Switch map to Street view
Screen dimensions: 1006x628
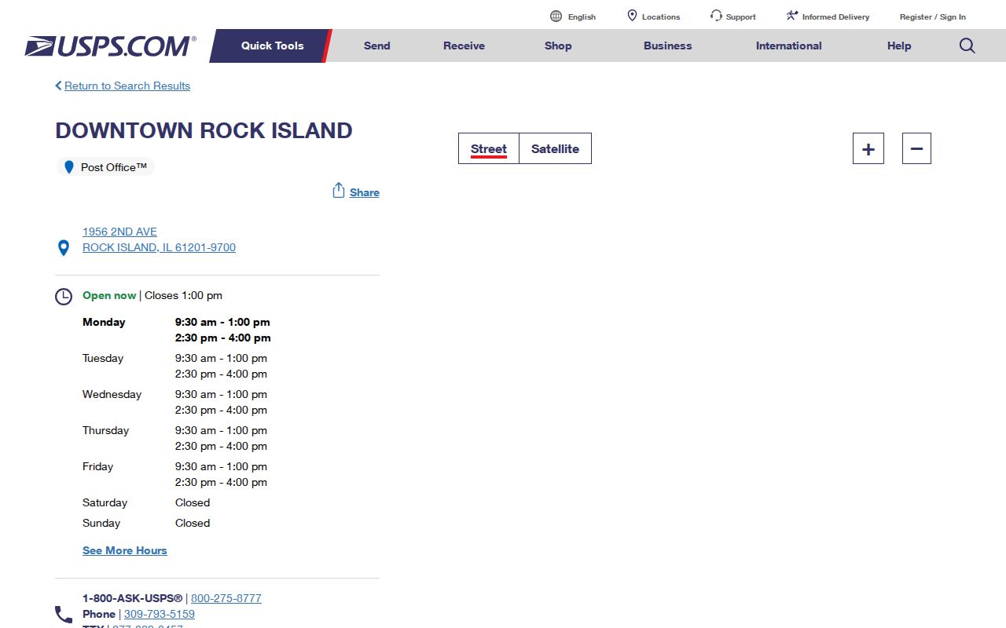click(489, 148)
